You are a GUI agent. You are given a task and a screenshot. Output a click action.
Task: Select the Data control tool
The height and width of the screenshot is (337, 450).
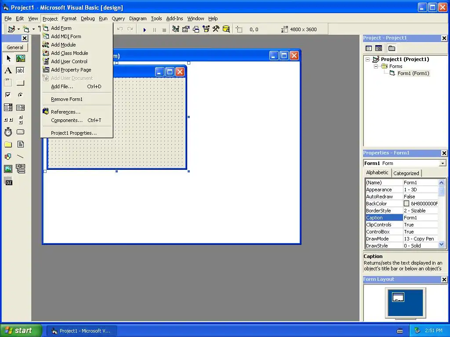pyautogui.click(x=20, y=169)
